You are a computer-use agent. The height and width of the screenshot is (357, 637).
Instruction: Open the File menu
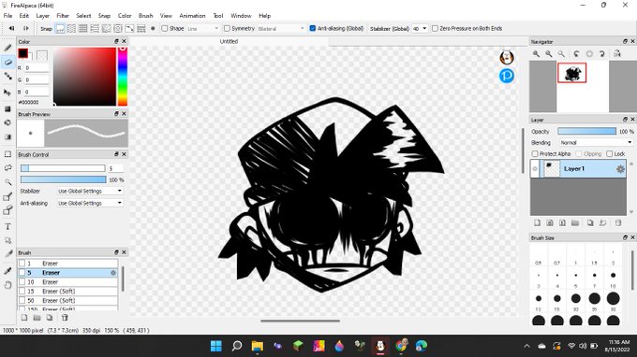click(7, 16)
